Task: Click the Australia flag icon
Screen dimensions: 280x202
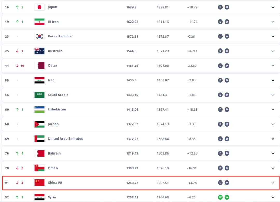Action: coord(39,51)
